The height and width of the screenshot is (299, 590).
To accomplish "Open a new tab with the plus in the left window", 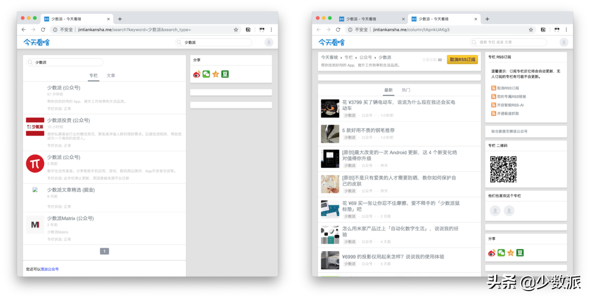I will tap(120, 19).
